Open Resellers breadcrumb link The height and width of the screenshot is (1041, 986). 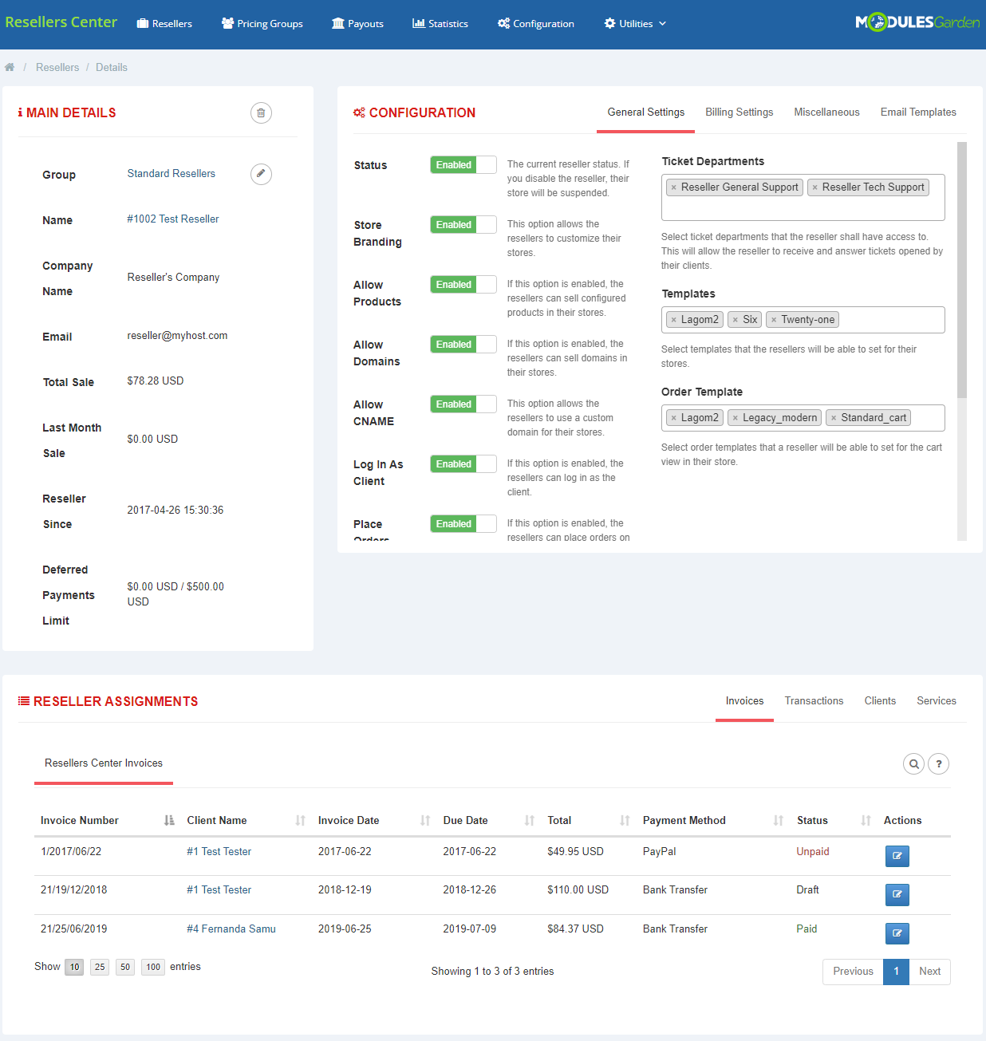(57, 68)
